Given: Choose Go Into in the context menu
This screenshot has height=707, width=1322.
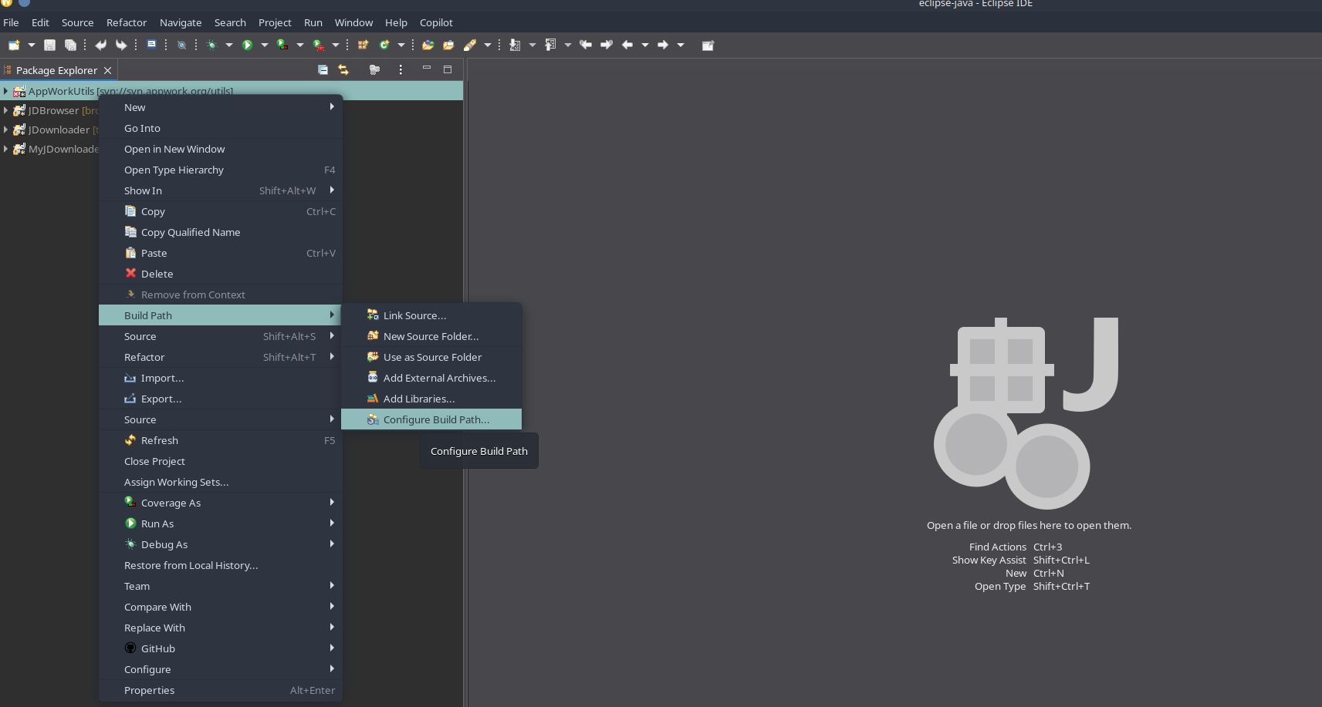Looking at the screenshot, I should point(221,128).
